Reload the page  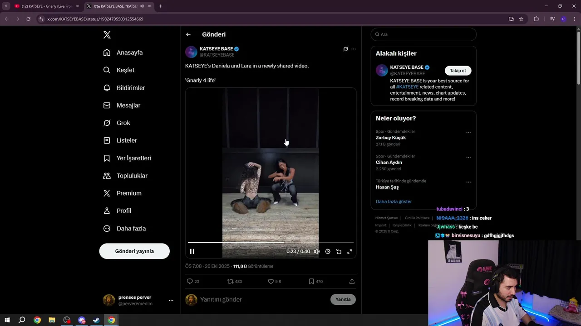[28, 19]
